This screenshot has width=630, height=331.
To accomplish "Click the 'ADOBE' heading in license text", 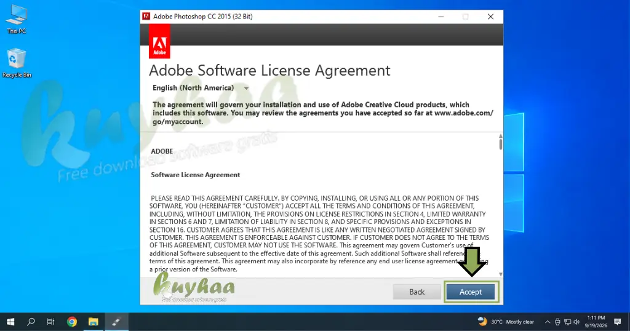I will click(x=162, y=151).
